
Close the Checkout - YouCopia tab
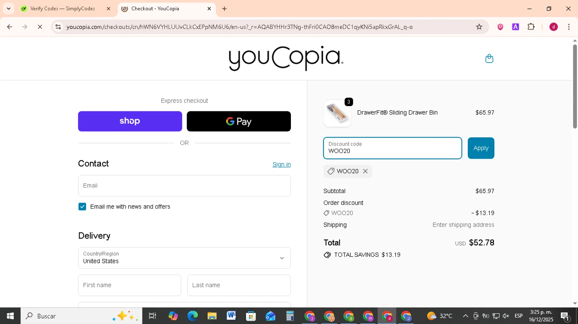(x=209, y=8)
